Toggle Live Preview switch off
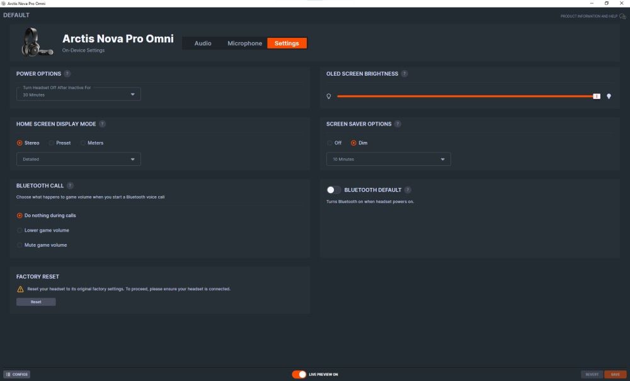 point(299,375)
